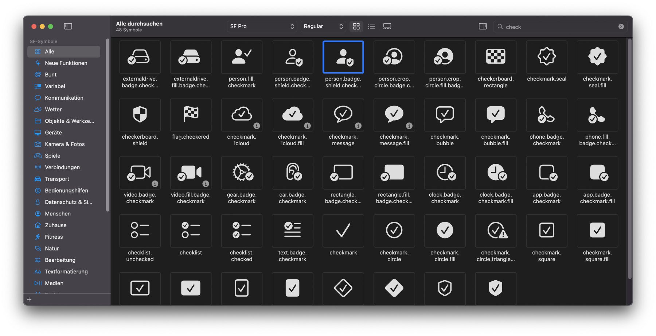
Task: Select the checkmark.circle symbol
Action: tap(394, 231)
